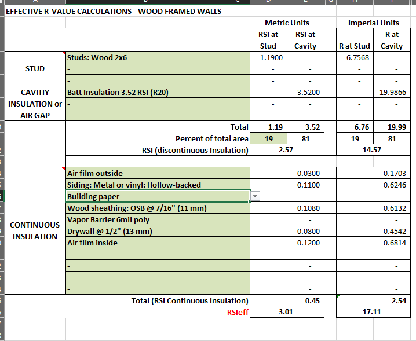Click the red 'RSIeff' label
This screenshot has height=341, width=416.
click(x=238, y=312)
